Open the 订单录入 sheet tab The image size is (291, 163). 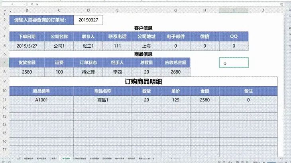(53, 158)
